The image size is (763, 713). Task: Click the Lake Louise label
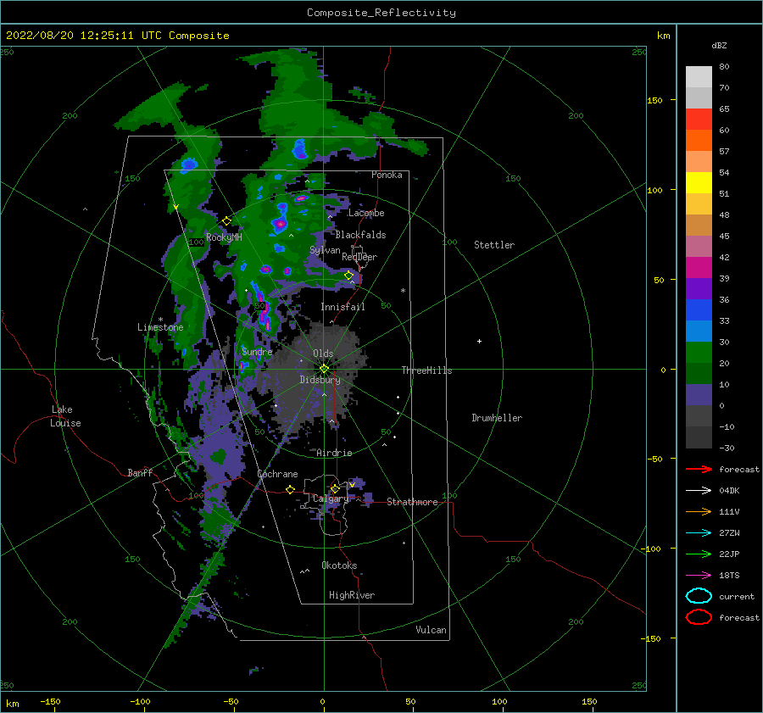click(65, 416)
